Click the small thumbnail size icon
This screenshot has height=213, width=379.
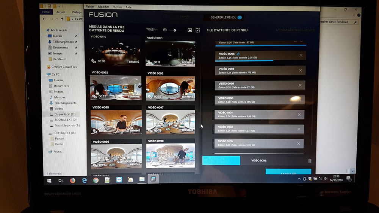165,30
